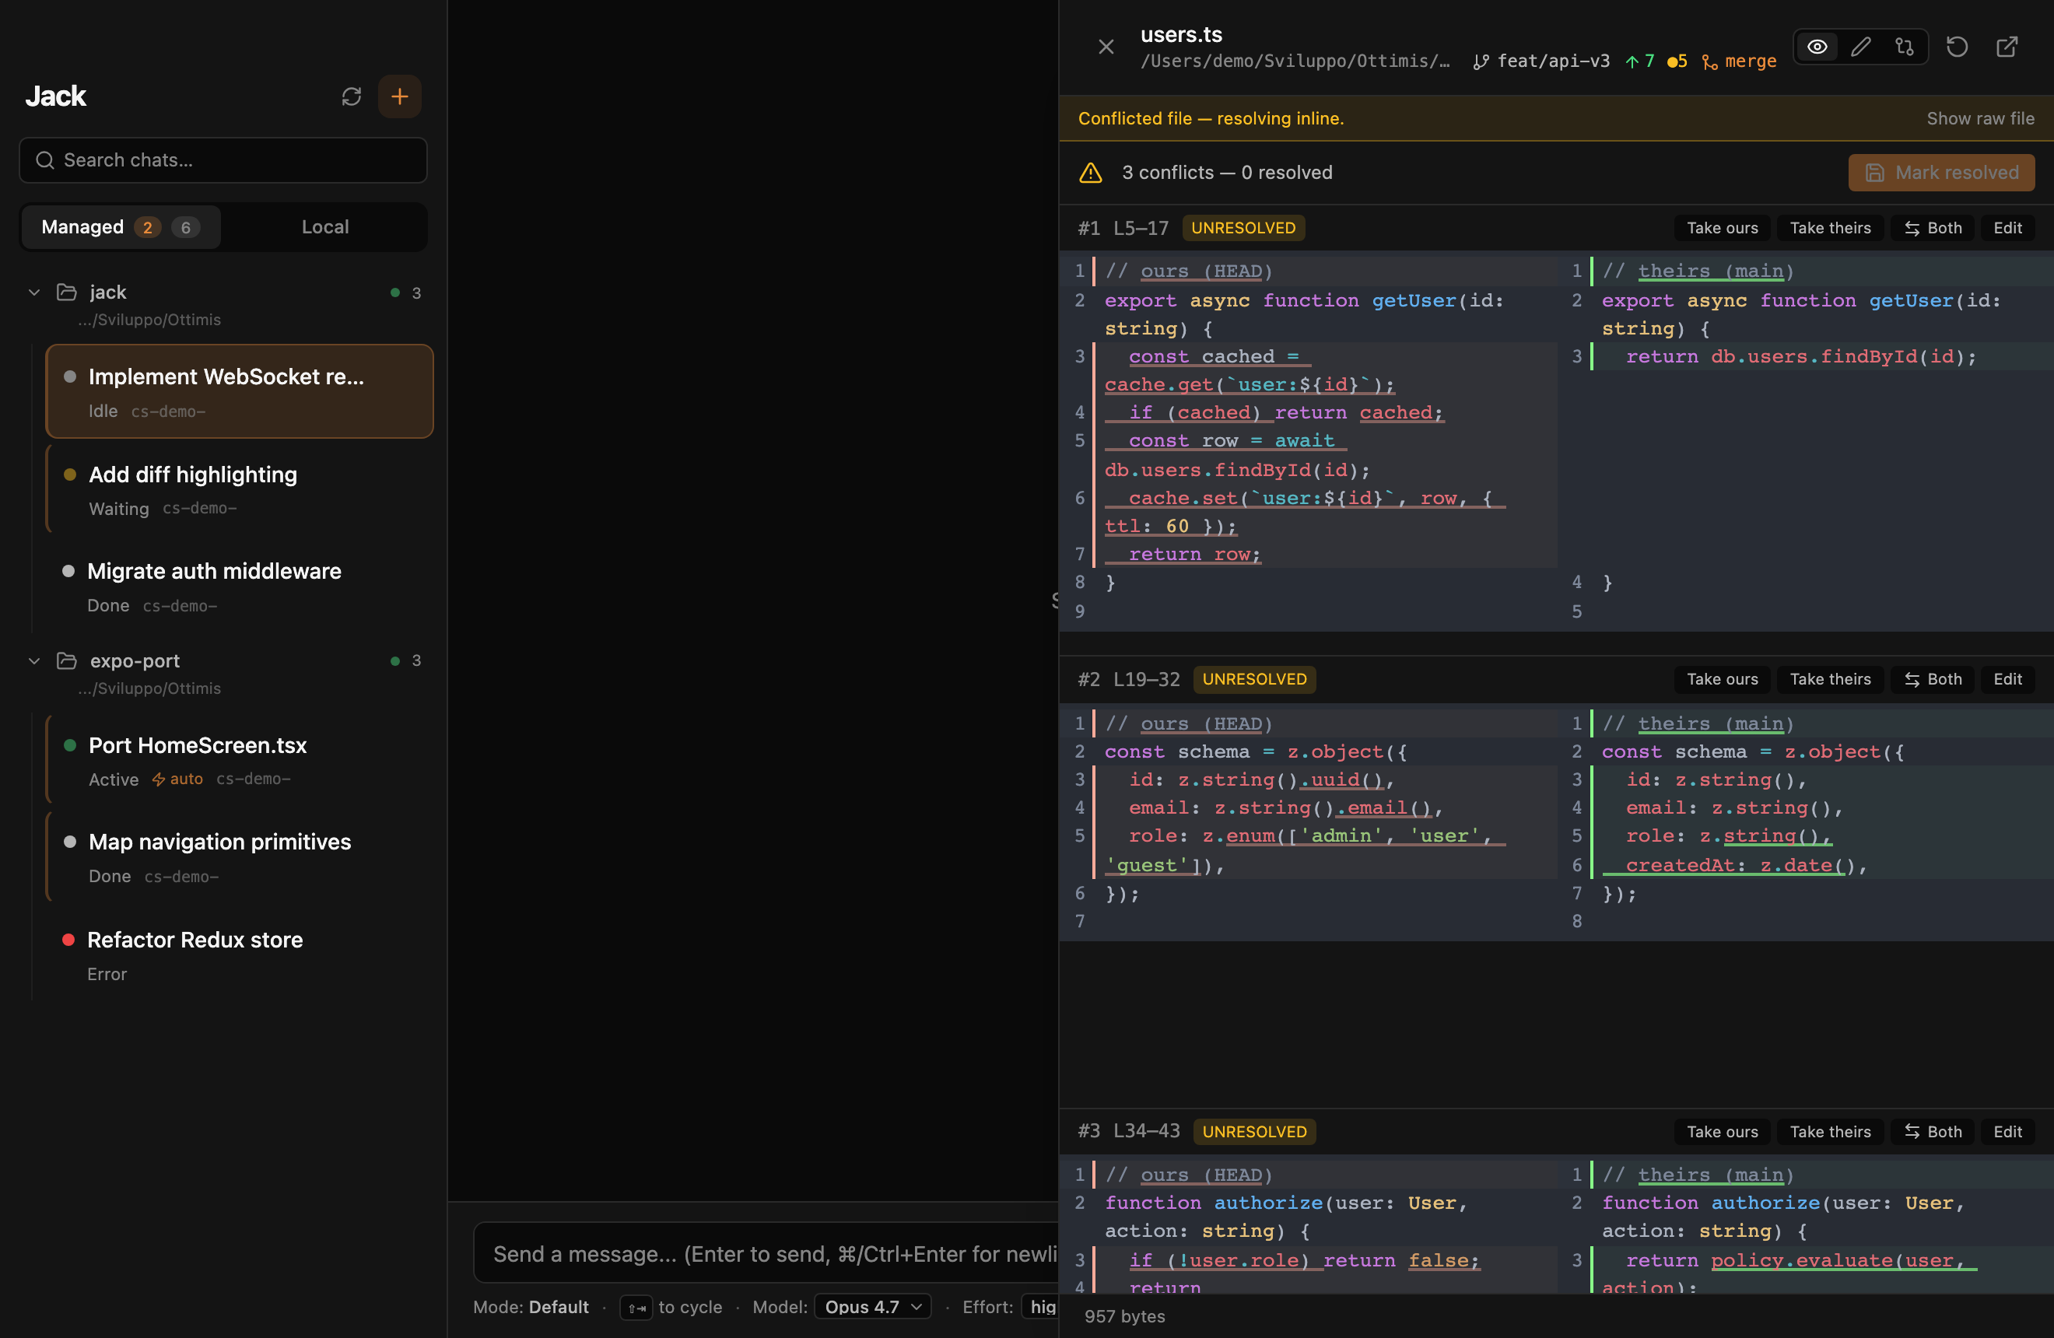Select the diff/merge view mode icon
The height and width of the screenshot is (1338, 2054).
(x=1905, y=47)
